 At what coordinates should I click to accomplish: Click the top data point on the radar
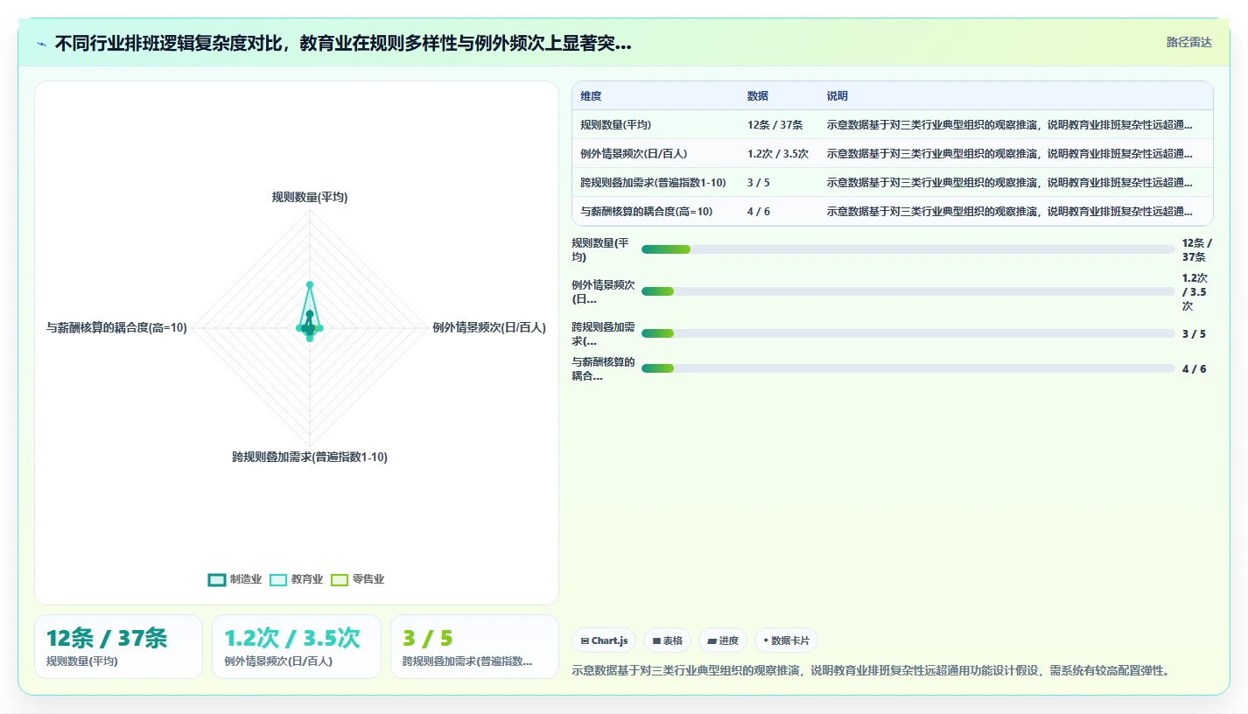(310, 284)
